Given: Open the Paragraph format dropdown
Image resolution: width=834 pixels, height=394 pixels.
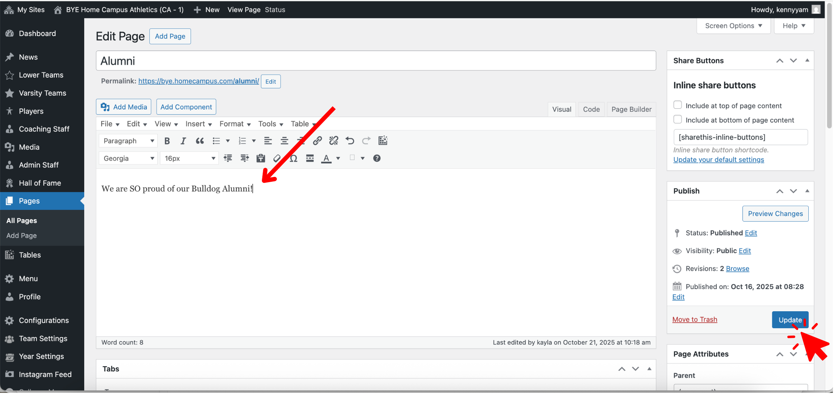Looking at the screenshot, I should (128, 141).
